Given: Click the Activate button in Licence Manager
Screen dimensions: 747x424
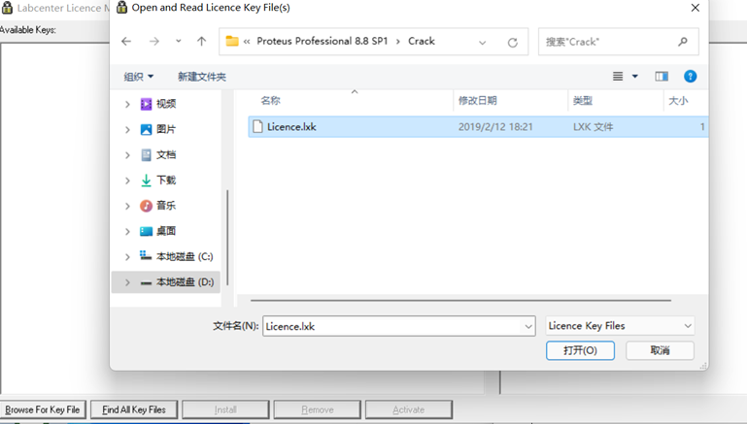Looking at the screenshot, I should click(x=408, y=409).
